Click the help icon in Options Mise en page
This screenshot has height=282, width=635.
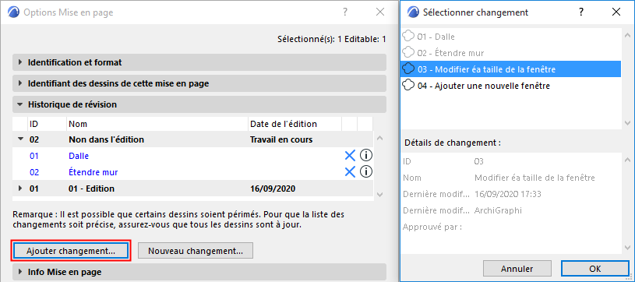(345, 12)
